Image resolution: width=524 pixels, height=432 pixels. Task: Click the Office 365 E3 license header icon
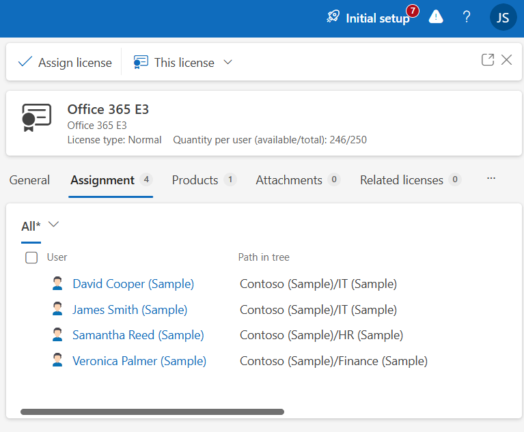(36, 117)
